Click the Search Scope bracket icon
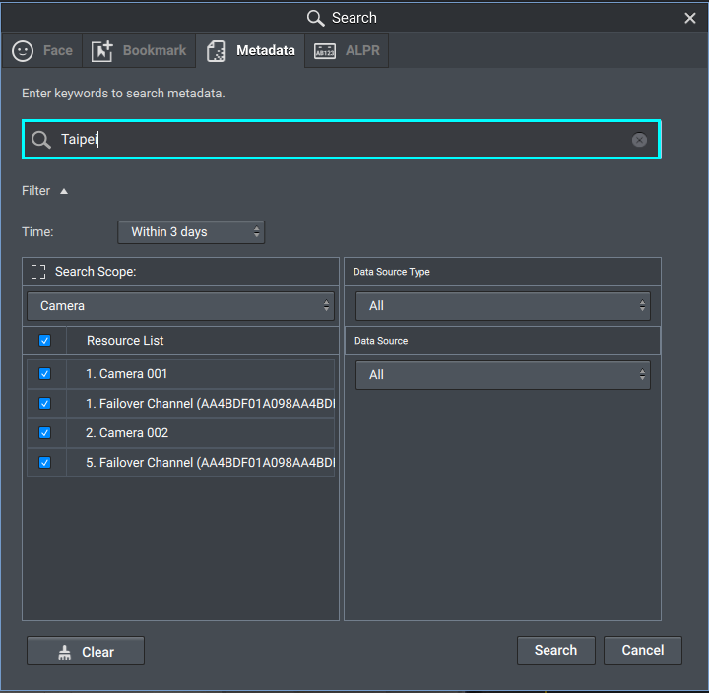The width and height of the screenshot is (709, 693). click(38, 272)
